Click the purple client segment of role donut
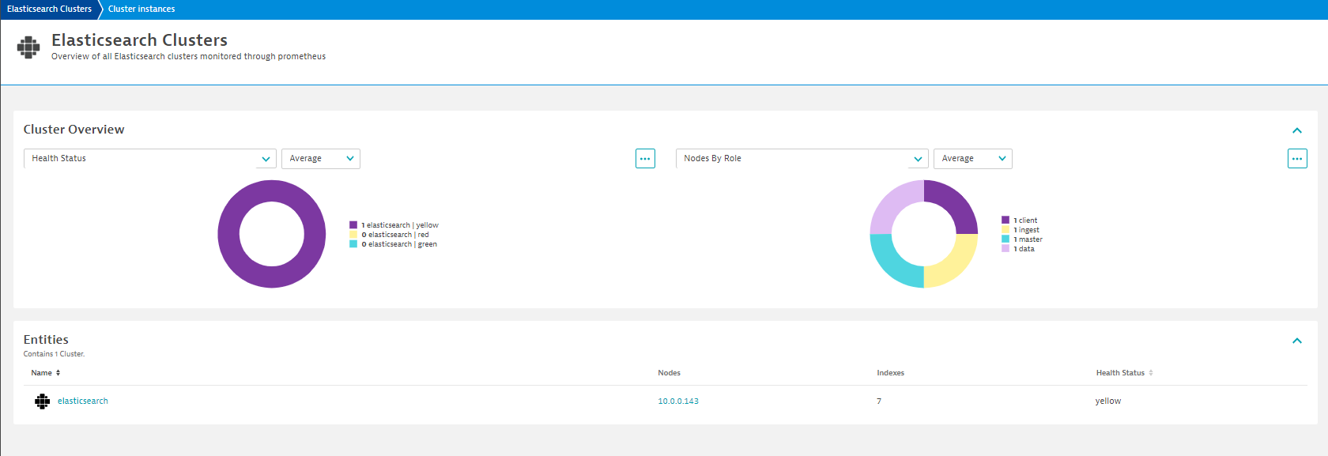1328x456 pixels. [x=954, y=204]
